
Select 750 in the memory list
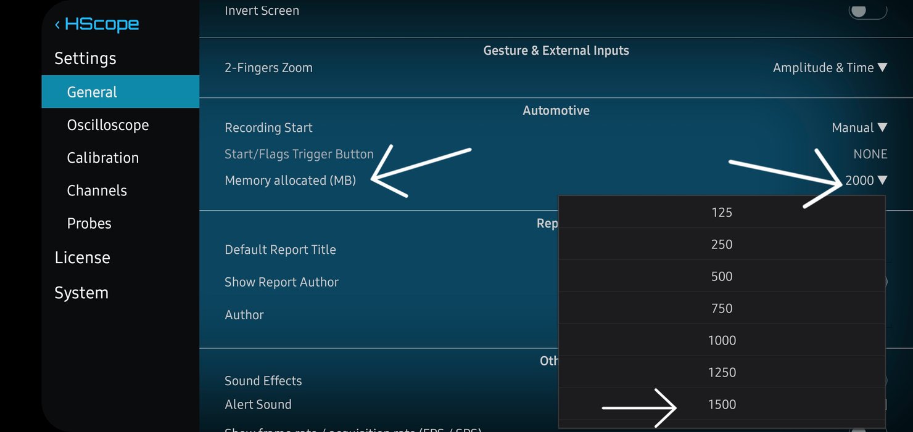pyautogui.click(x=721, y=309)
